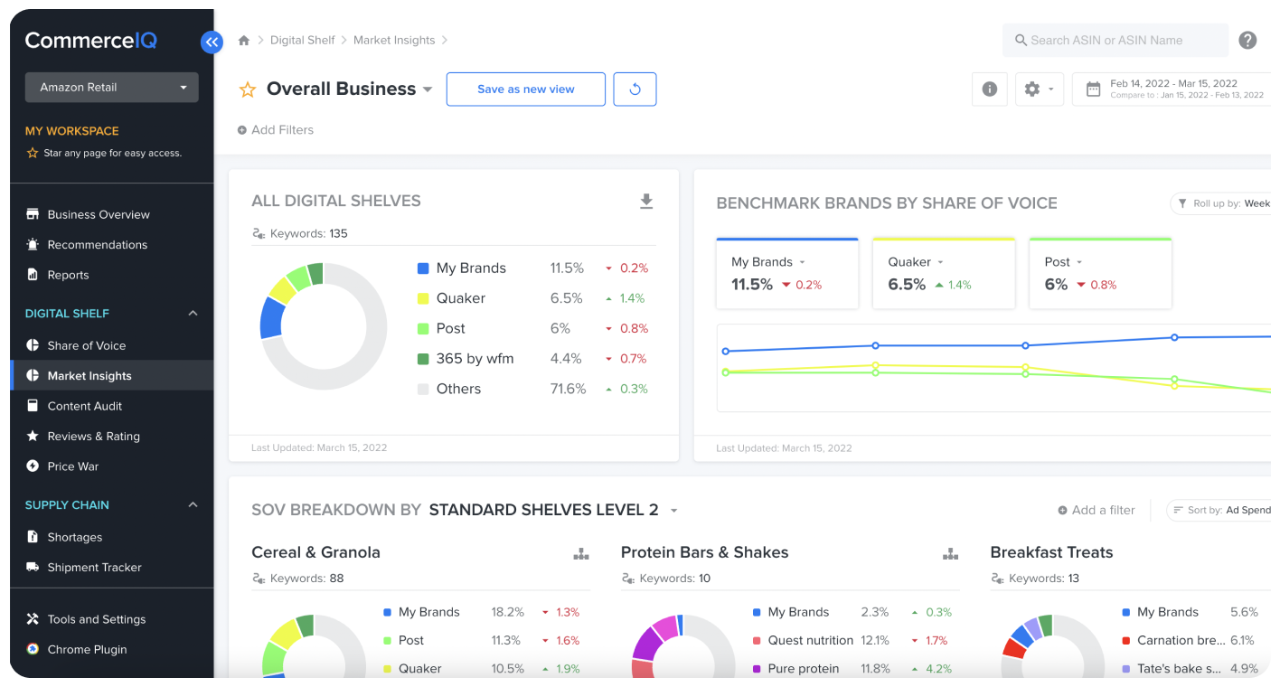Click the Content Audit icon
This screenshot has height=687, width=1280.
click(x=33, y=406)
